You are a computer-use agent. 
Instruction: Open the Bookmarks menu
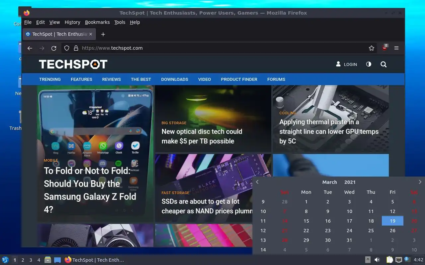[x=97, y=22]
